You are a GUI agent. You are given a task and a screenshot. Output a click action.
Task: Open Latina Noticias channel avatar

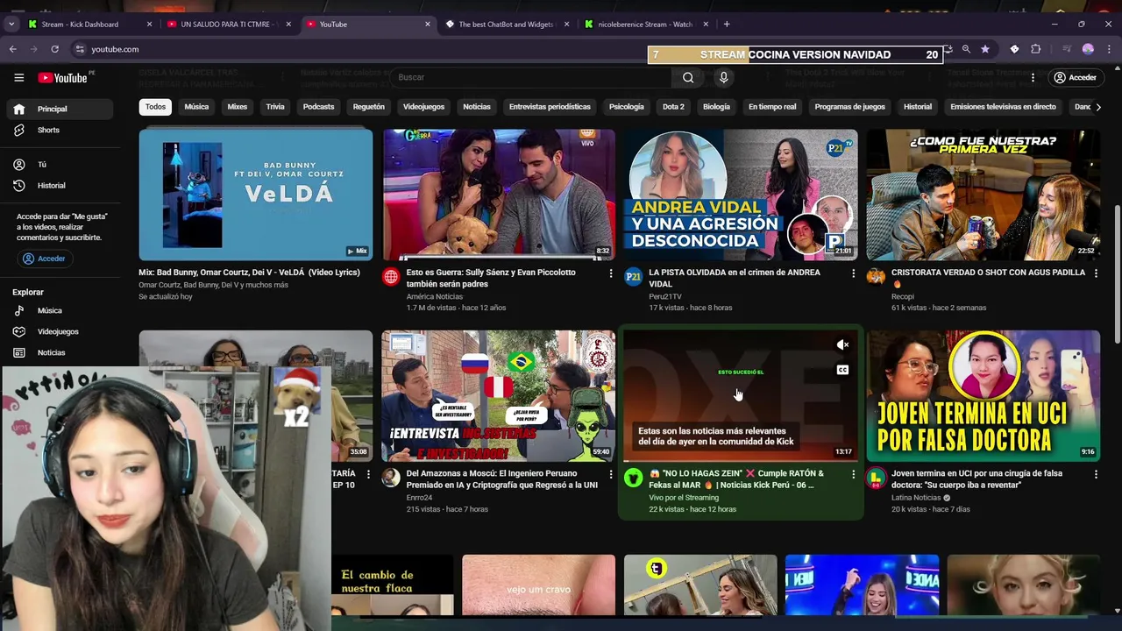pyautogui.click(x=876, y=478)
